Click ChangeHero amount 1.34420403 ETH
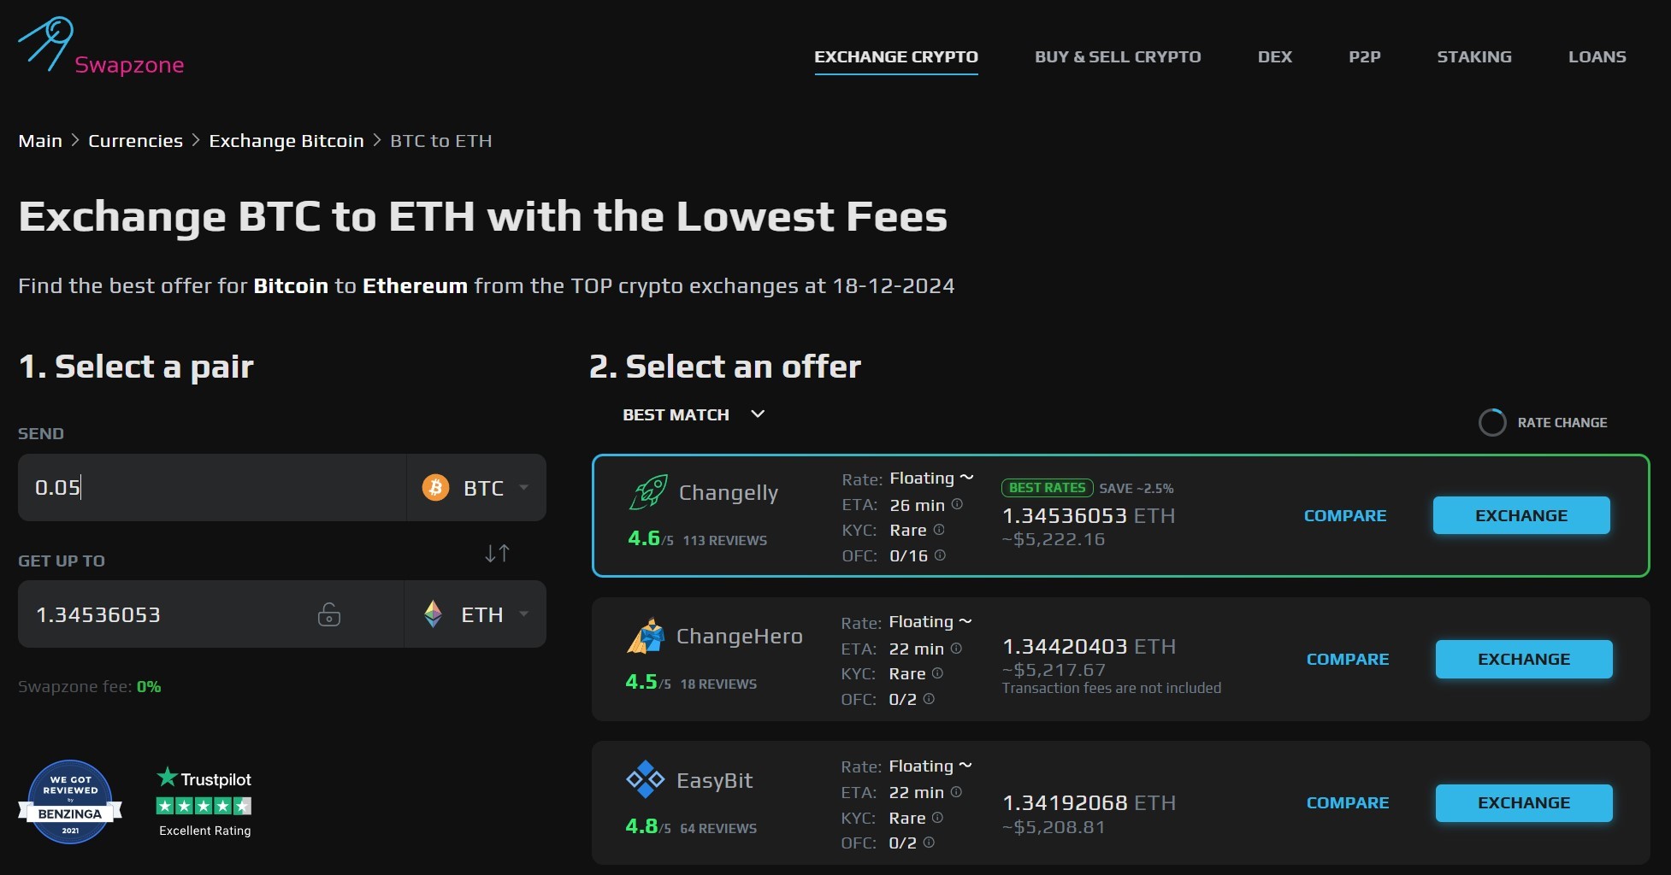This screenshot has width=1671, height=875. click(x=1089, y=647)
